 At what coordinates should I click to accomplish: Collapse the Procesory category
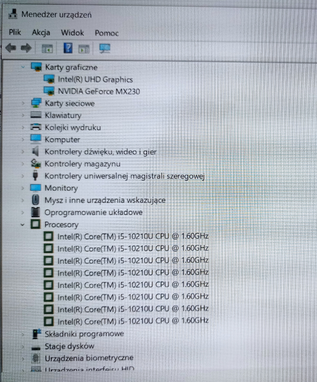(x=22, y=225)
